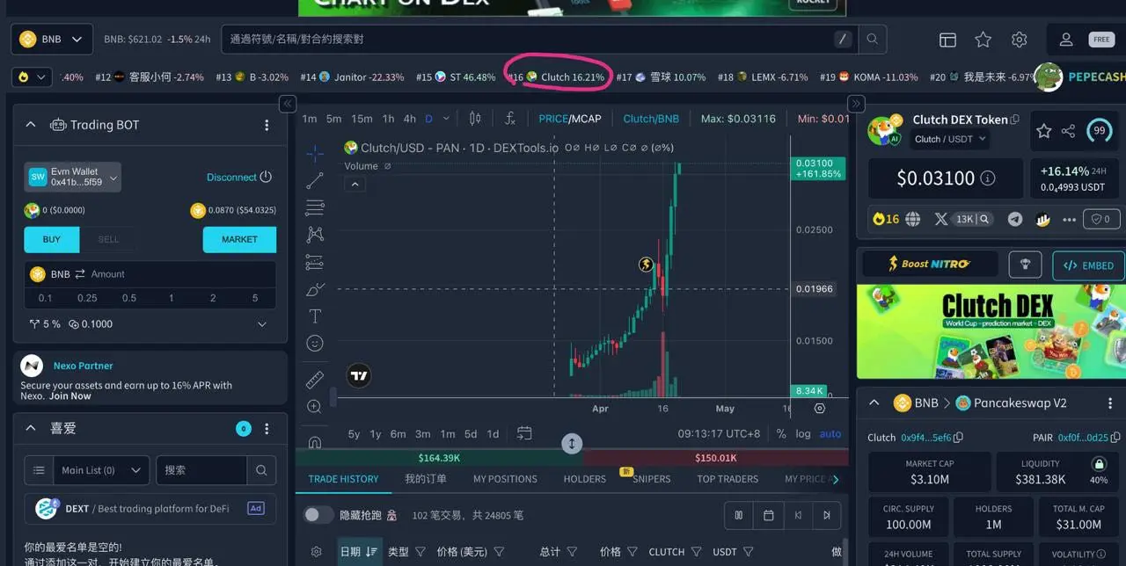Open the go-to-date calendar in chart
The image size is (1126, 566).
[x=524, y=433]
